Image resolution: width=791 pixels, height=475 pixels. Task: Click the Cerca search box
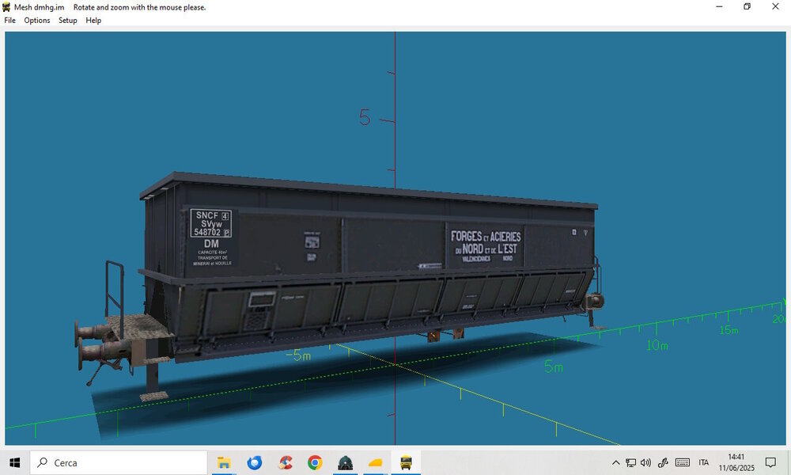(119, 462)
